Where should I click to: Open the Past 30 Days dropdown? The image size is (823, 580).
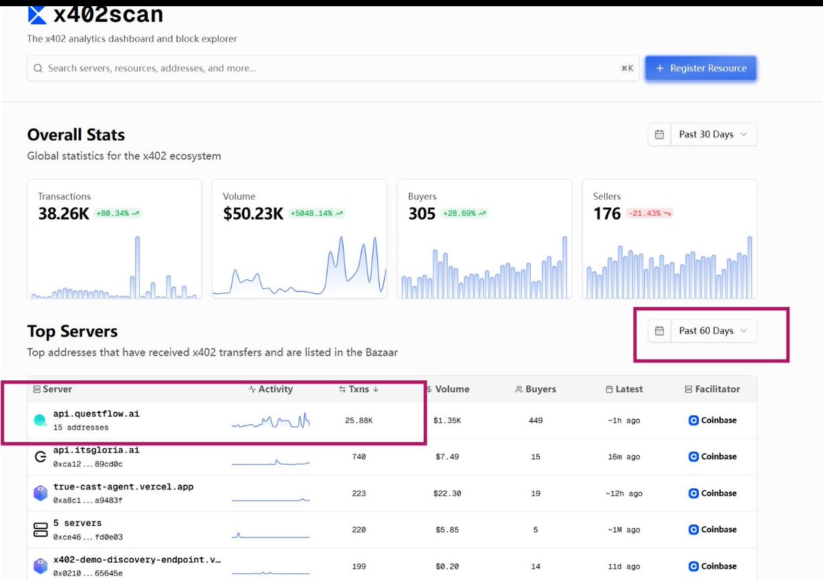713,134
